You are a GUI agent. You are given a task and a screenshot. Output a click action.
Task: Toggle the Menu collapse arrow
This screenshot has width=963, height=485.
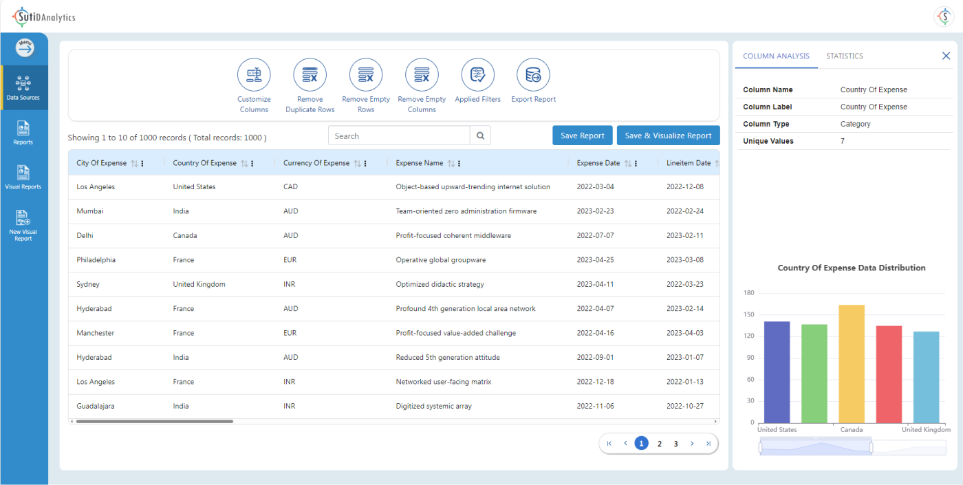coord(25,47)
